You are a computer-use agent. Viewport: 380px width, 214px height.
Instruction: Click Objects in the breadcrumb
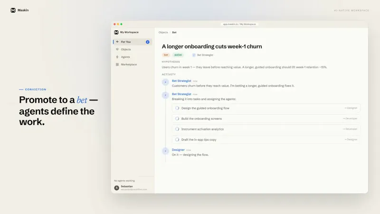[163, 32]
